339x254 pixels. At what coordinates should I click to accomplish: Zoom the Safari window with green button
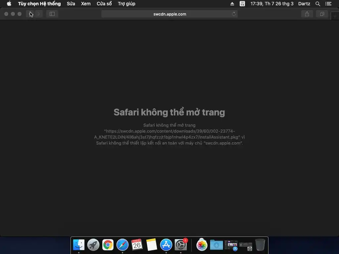tap(20, 14)
